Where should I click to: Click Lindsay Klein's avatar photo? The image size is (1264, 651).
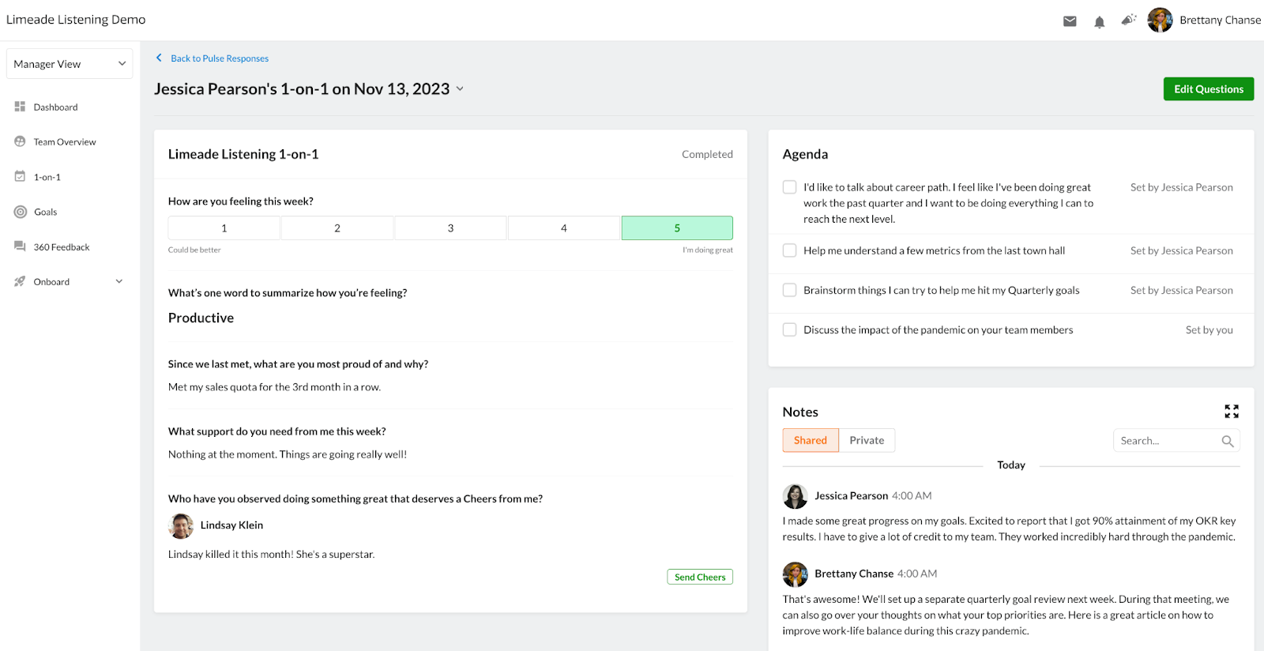[181, 525]
